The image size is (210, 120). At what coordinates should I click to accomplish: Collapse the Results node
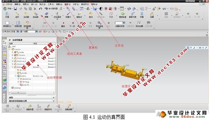pos(15,76)
